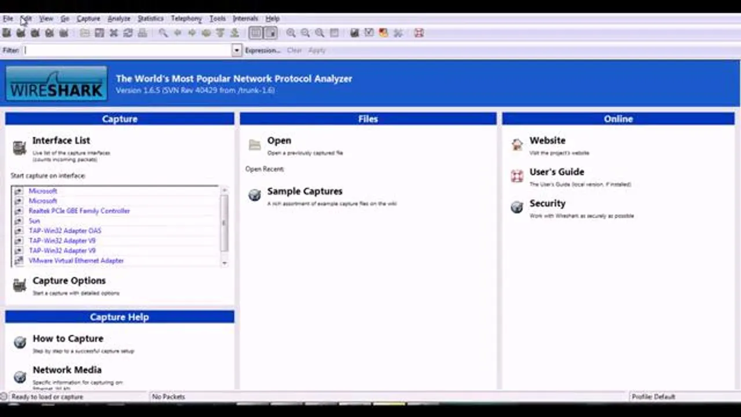This screenshot has height=417, width=741.
Task: Open the Security information page
Action: [x=547, y=203]
